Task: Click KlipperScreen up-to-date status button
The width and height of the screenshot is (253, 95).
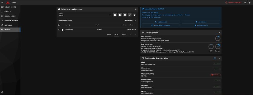Action: coord(217,69)
